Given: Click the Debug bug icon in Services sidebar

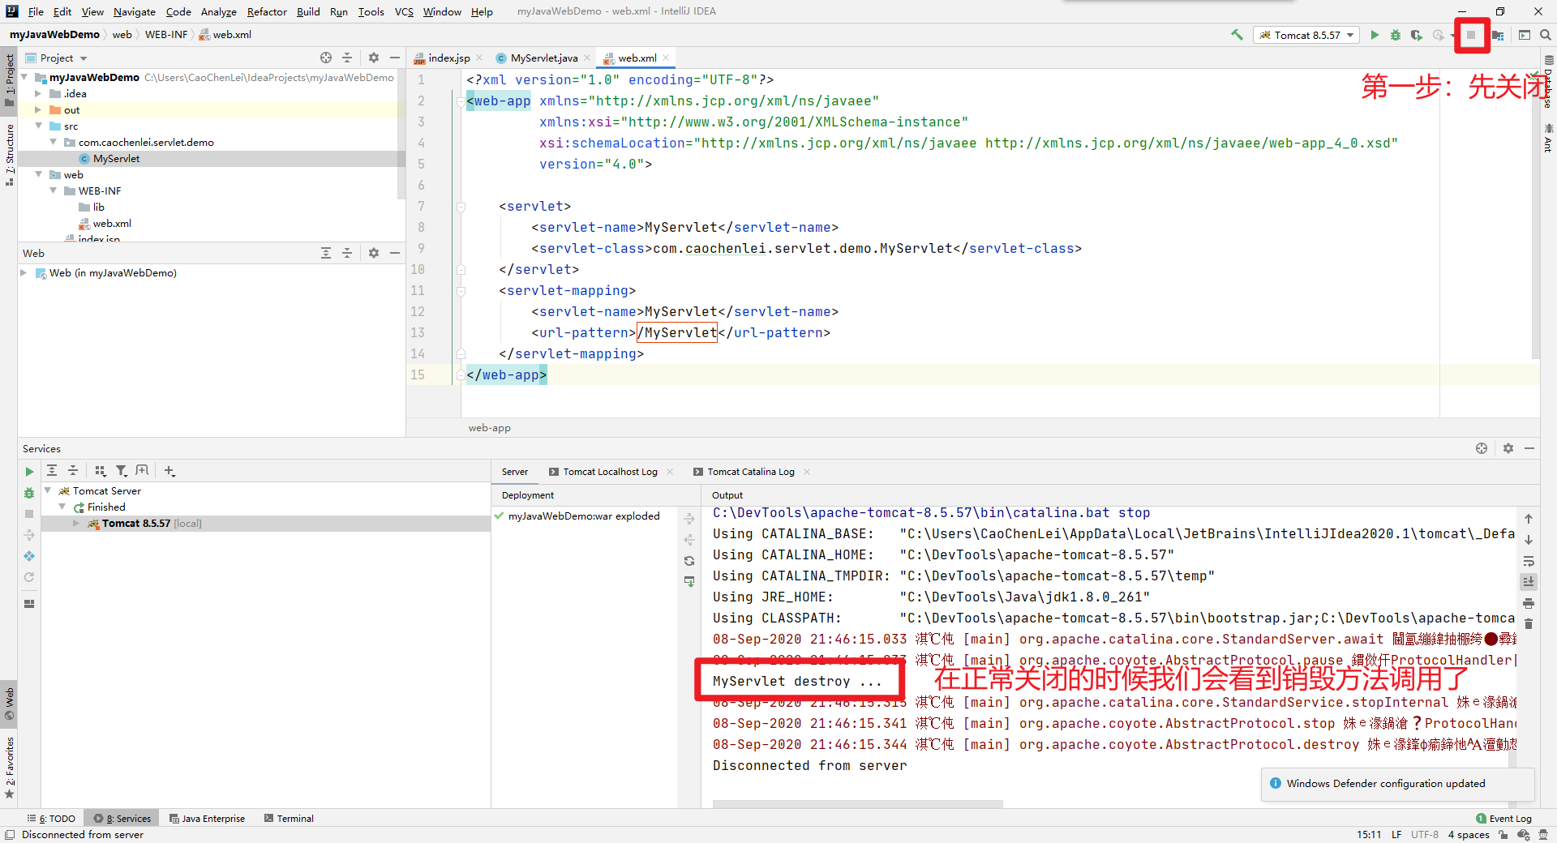Looking at the screenshot, I should (29, 493).
